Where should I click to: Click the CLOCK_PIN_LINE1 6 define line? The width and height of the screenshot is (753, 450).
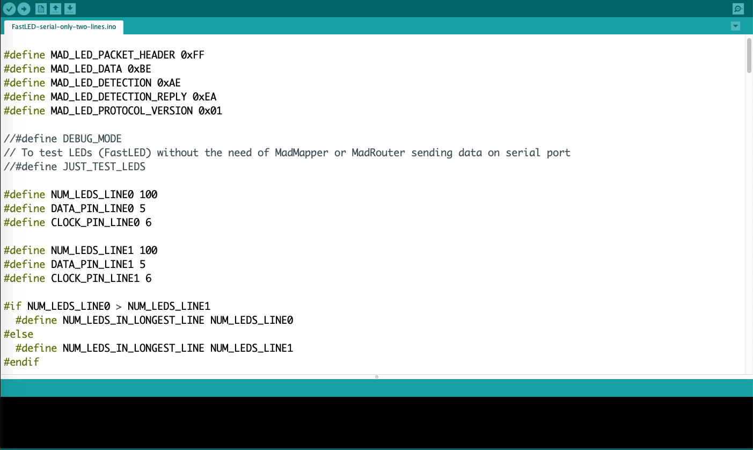(x=77, y=278)
